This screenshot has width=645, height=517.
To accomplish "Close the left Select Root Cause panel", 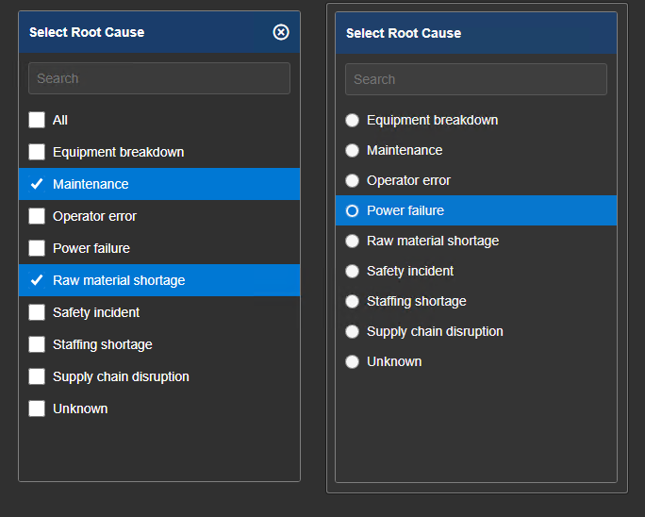I will coord(281,32).
